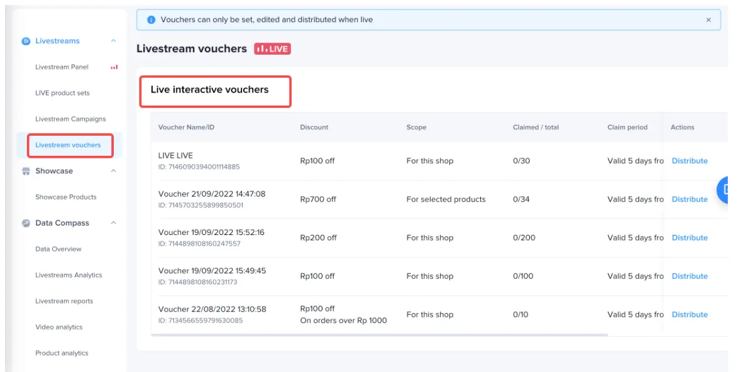The width and height of the screenshot is (741, 372).
Task: Click the Discount column header
Action: click(x=314, y=127)
